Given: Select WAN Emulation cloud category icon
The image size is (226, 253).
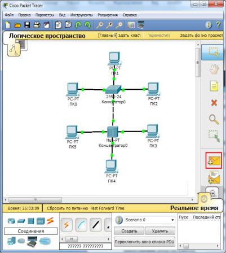Looking at the screenshot, I should coord(21,241).
